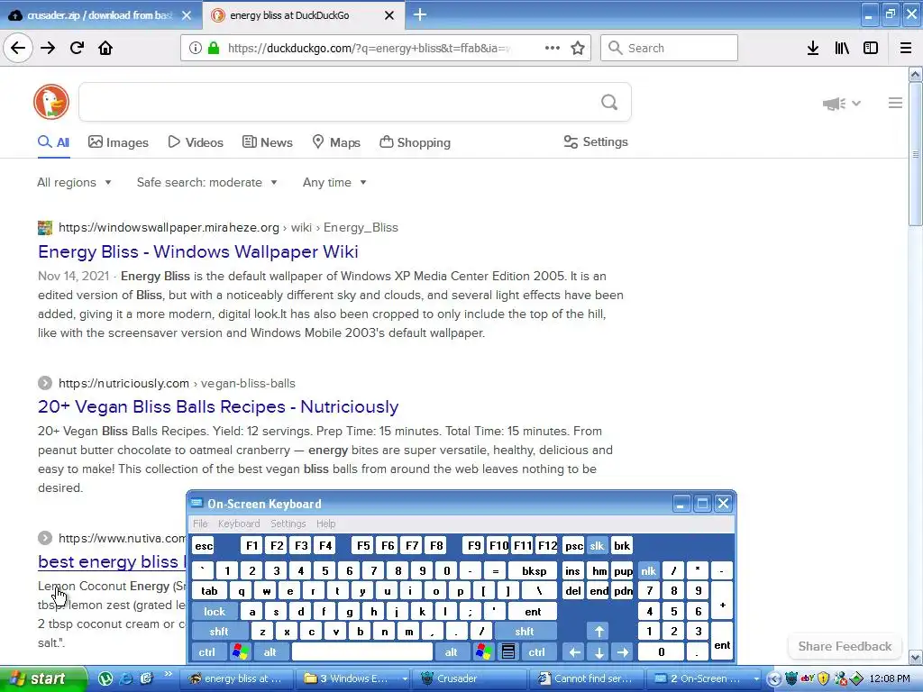This screenshot has height=692, width=923.
Task: Click the on-screen esc key
Action: click(204, 545)
